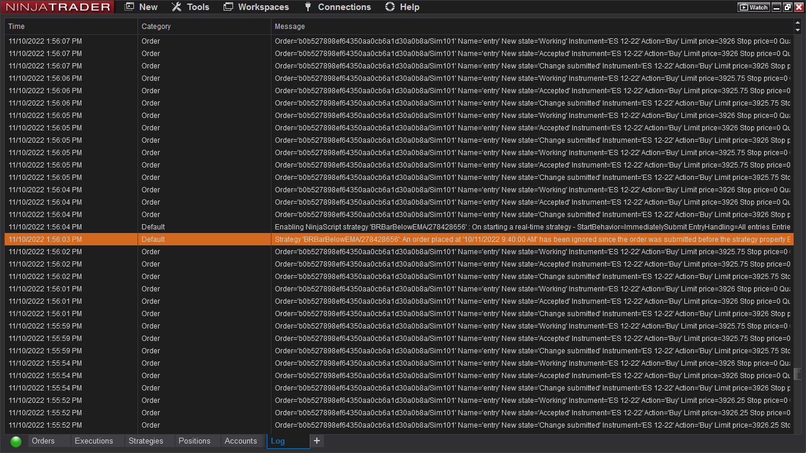The image size is (806, 453).
Task: Open the New menu
Action: click(141, 7)
